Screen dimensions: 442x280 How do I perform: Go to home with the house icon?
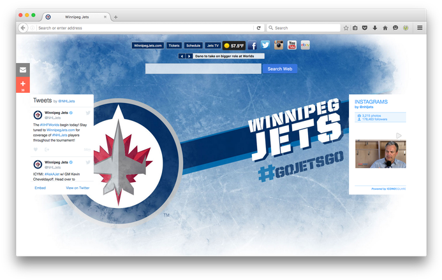(x=385, y=28)
